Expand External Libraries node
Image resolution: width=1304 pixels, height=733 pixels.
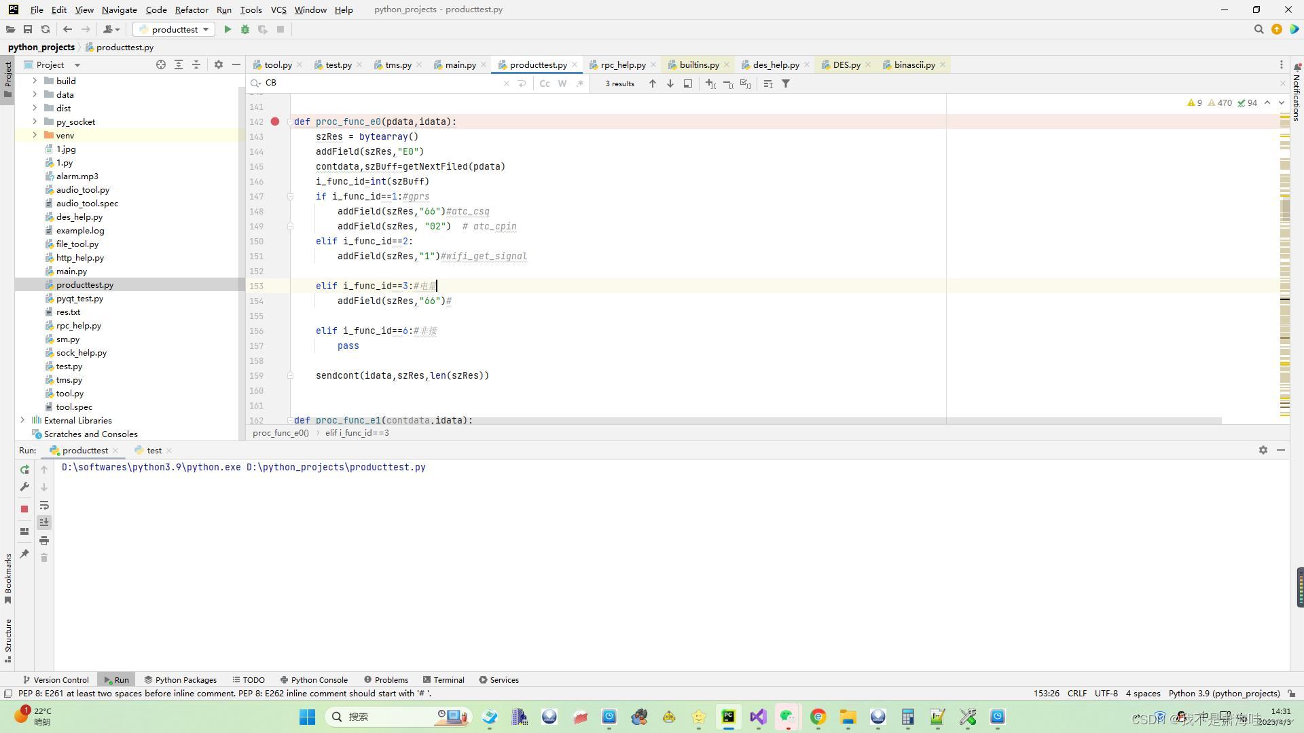[22, 420]
